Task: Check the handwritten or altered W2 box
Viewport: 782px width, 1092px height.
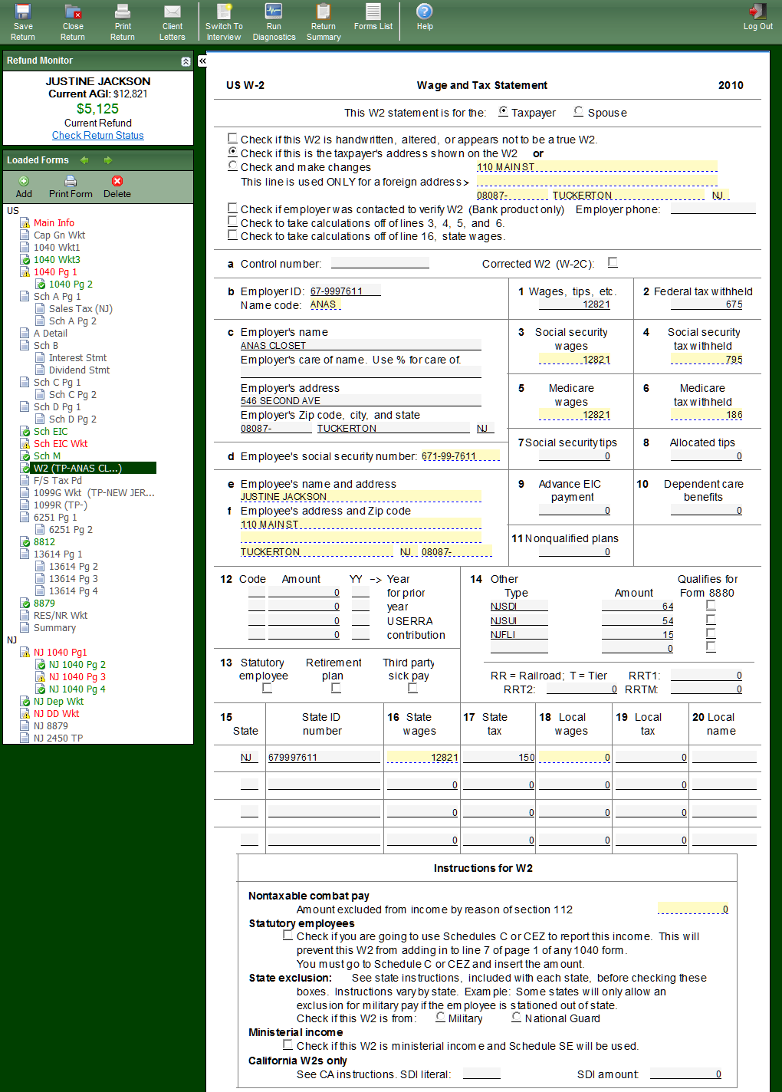Action: [x=232, y=139]
